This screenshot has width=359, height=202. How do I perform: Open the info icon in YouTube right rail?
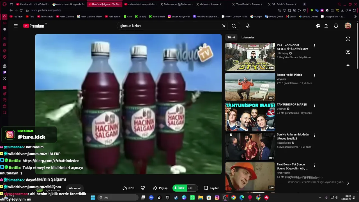tap(348, 39)
